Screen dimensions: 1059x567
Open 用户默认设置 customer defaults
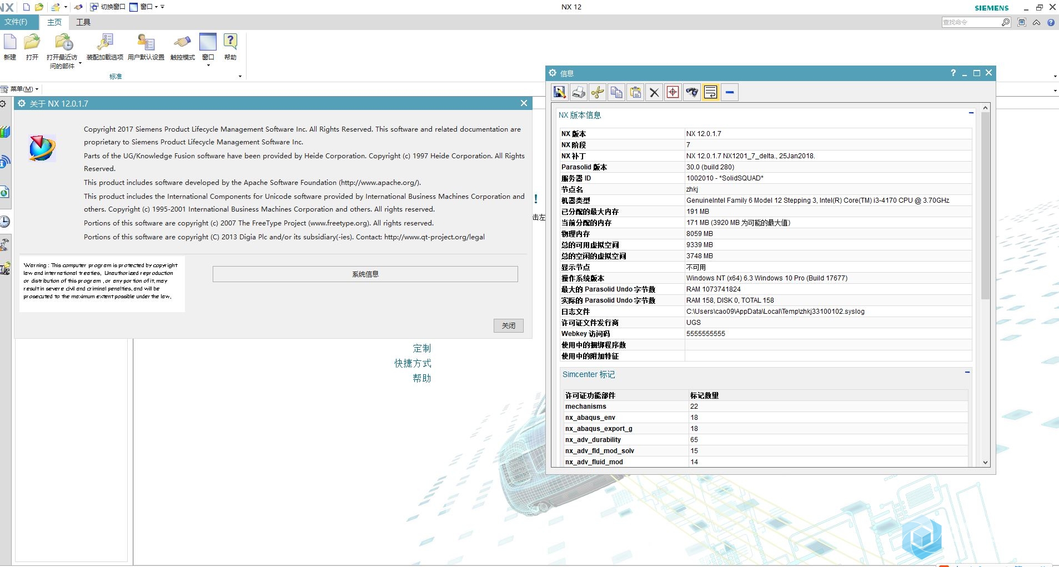pyautogui.click(x=146, y=47)
